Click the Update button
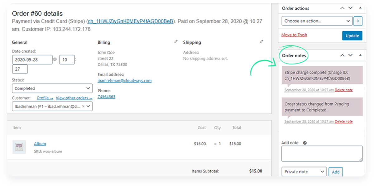The width and height of the screenshot is (374, 186). [x=352, y=36]
